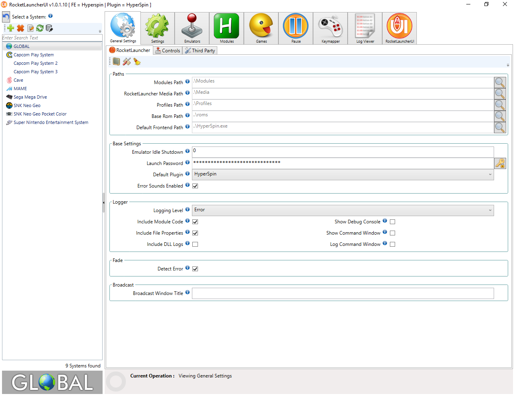
Task: Click the Broadcast Window Title field
Action: coord(342,293)
